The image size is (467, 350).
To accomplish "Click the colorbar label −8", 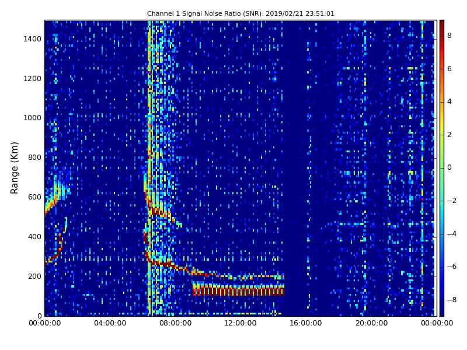I will [x=451, y=300].
